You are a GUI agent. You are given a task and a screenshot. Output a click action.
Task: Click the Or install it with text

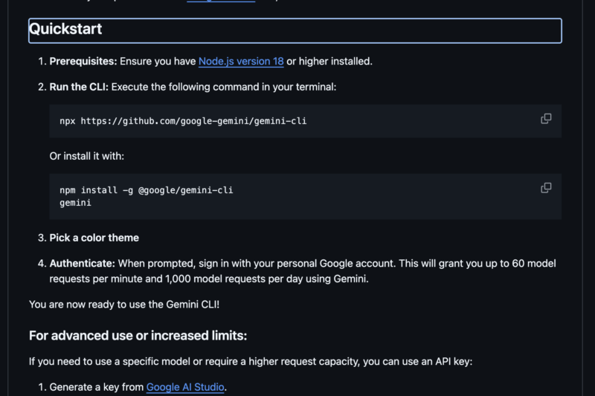[x=86, y=156]
